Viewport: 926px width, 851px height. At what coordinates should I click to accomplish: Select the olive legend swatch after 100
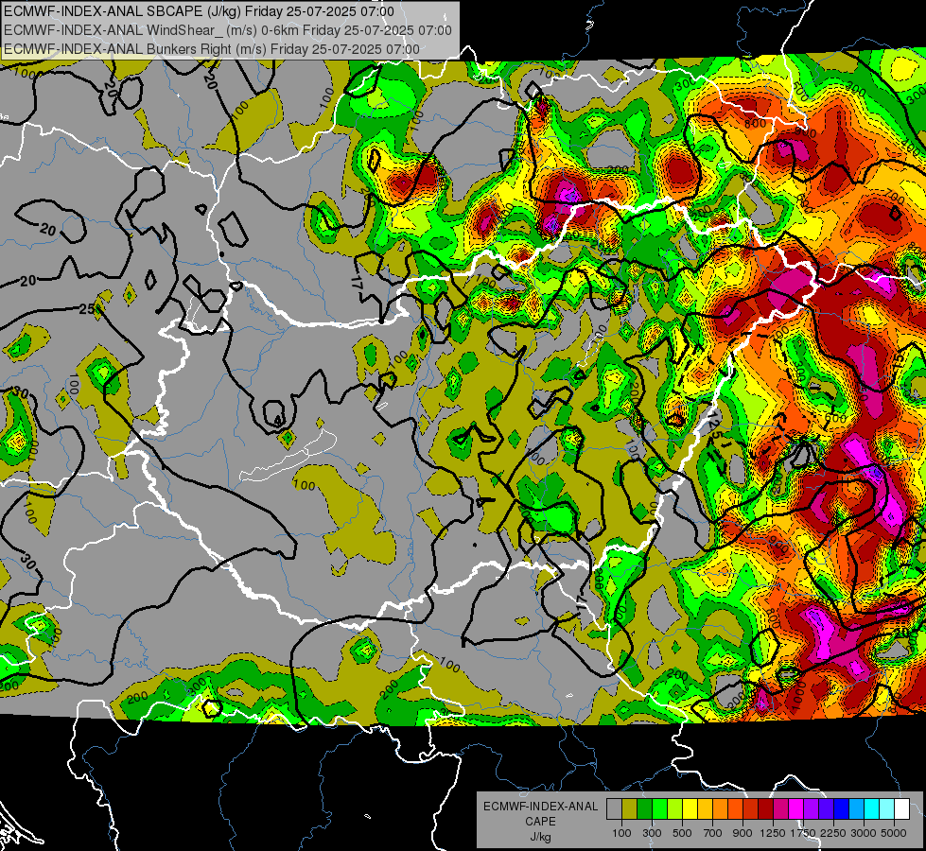coord(630,809)
